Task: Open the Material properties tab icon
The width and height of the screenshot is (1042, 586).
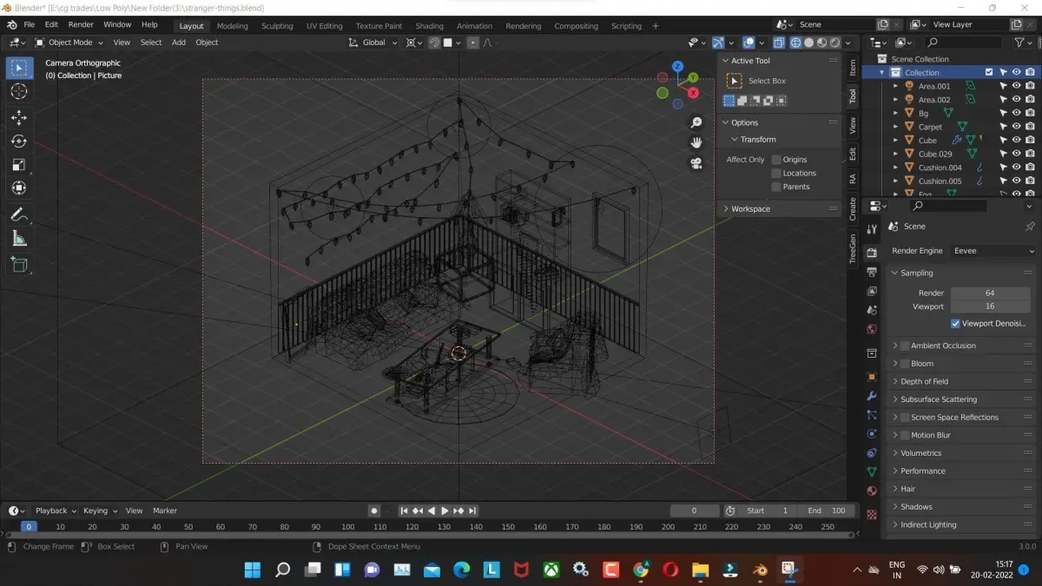Action: tap(872, 491)
